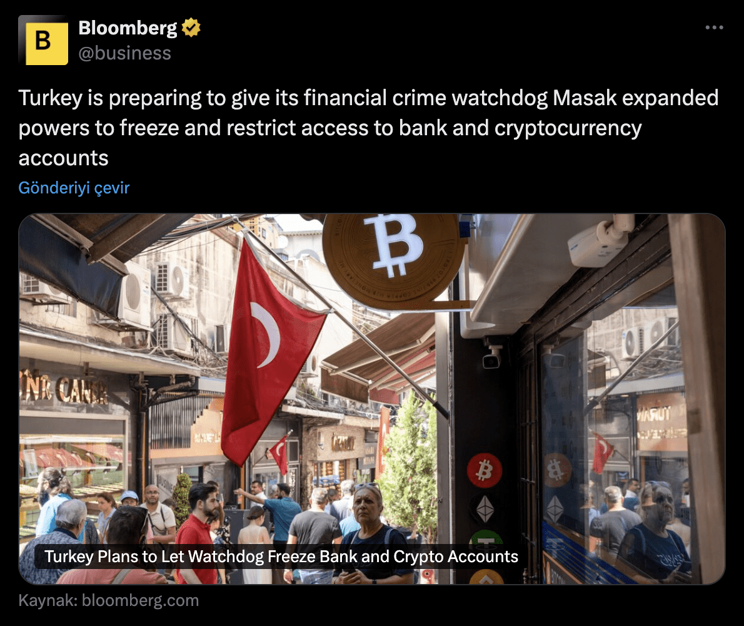Open the article preview card image
The width and height of the screenshot is (744, 626).
(372, 399)
